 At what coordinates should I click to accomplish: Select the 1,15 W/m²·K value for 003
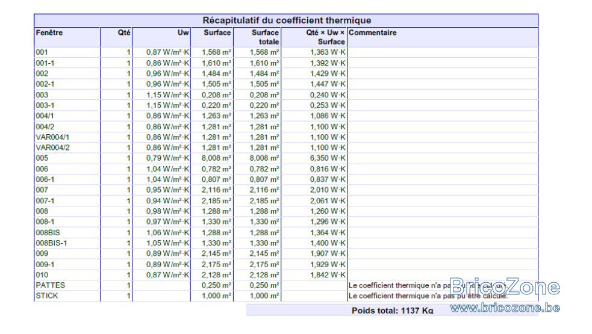tap(167, 94)
